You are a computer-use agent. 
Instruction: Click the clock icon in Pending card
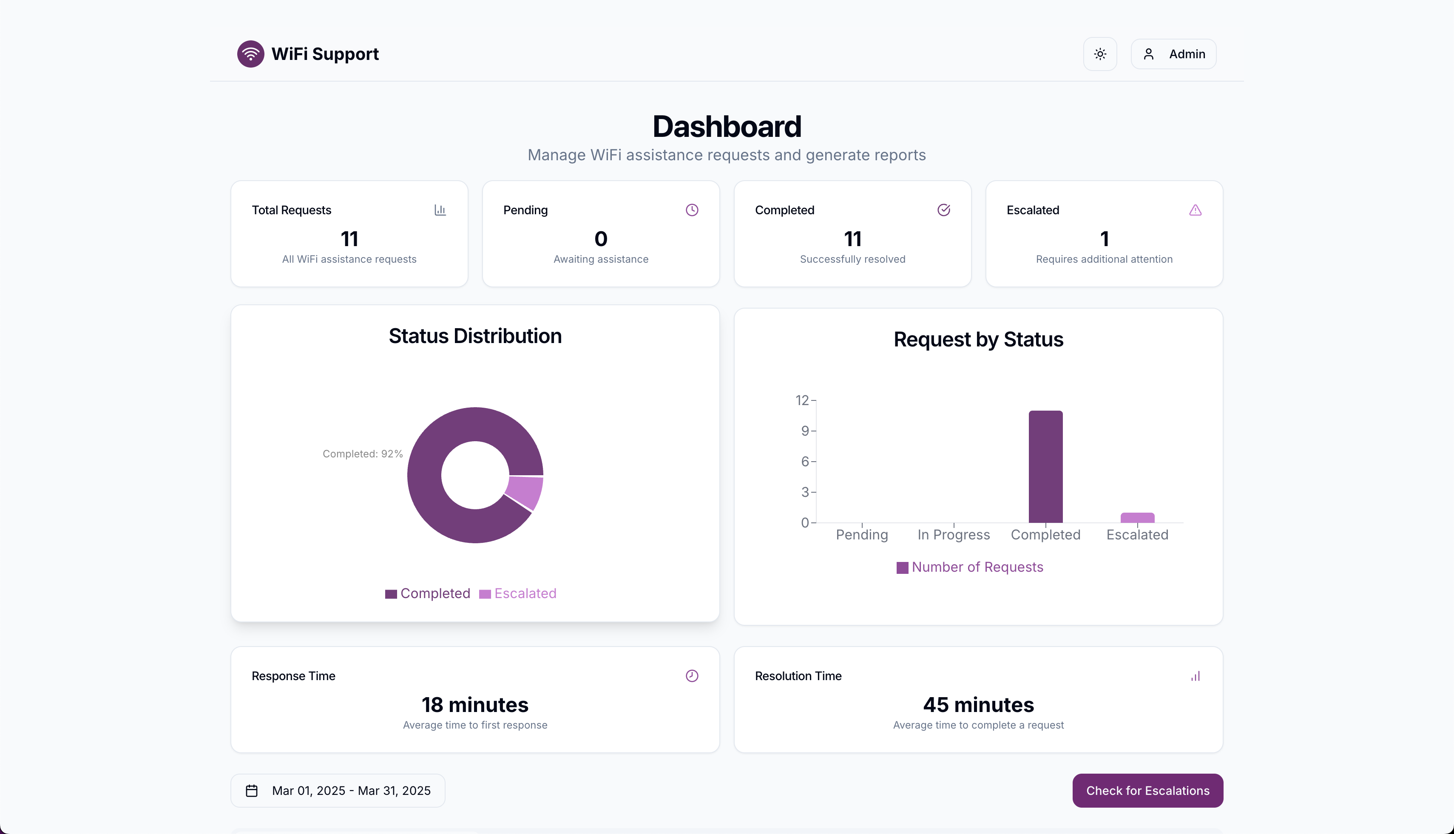coord(691,210)
